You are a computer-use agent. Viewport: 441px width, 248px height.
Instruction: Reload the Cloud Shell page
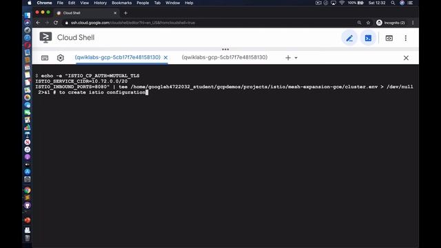56,23
